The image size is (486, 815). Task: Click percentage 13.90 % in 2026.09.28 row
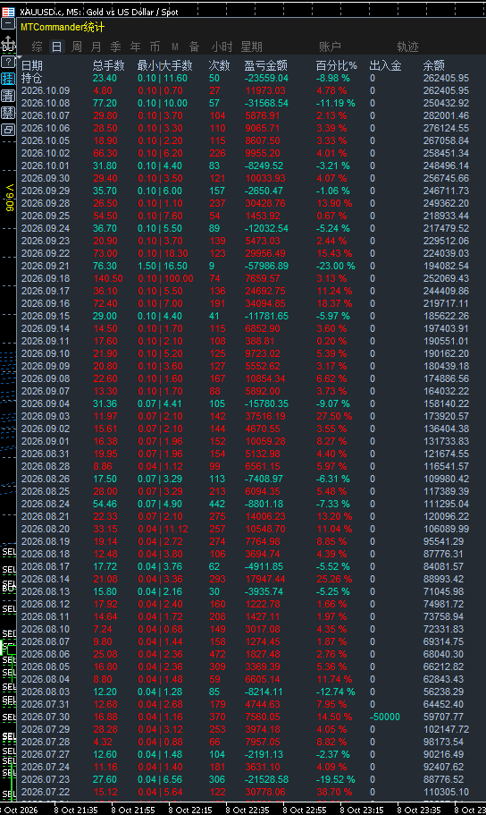[334, 203]
